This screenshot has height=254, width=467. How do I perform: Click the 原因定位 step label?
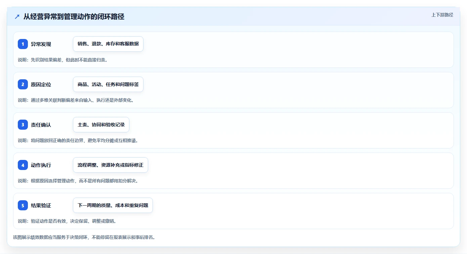pos(41,84)
